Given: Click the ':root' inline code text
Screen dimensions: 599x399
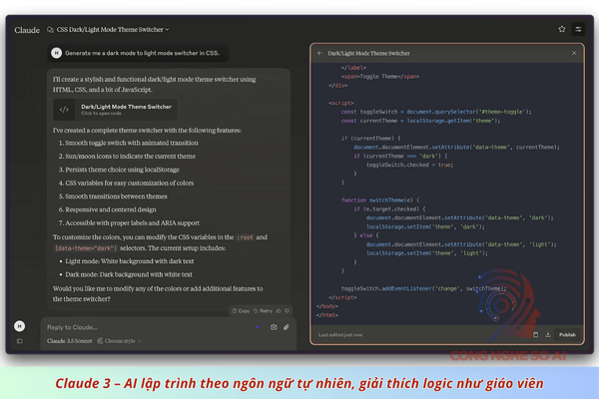Looking at the screenshot, I should click(x=245, y=237).
